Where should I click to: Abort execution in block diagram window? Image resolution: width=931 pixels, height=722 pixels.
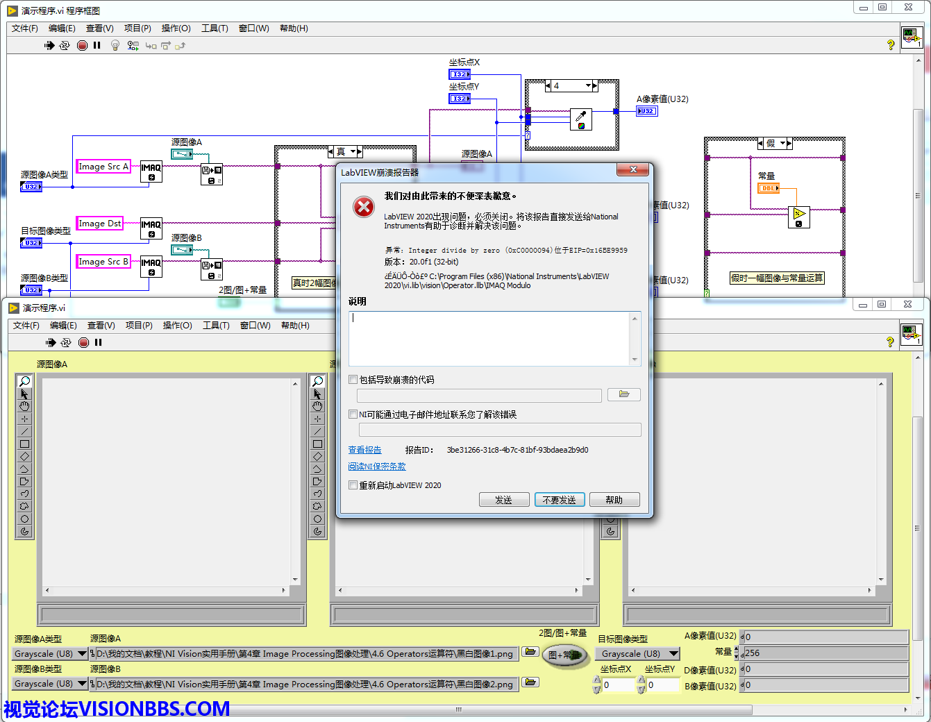tap(82, 45)
